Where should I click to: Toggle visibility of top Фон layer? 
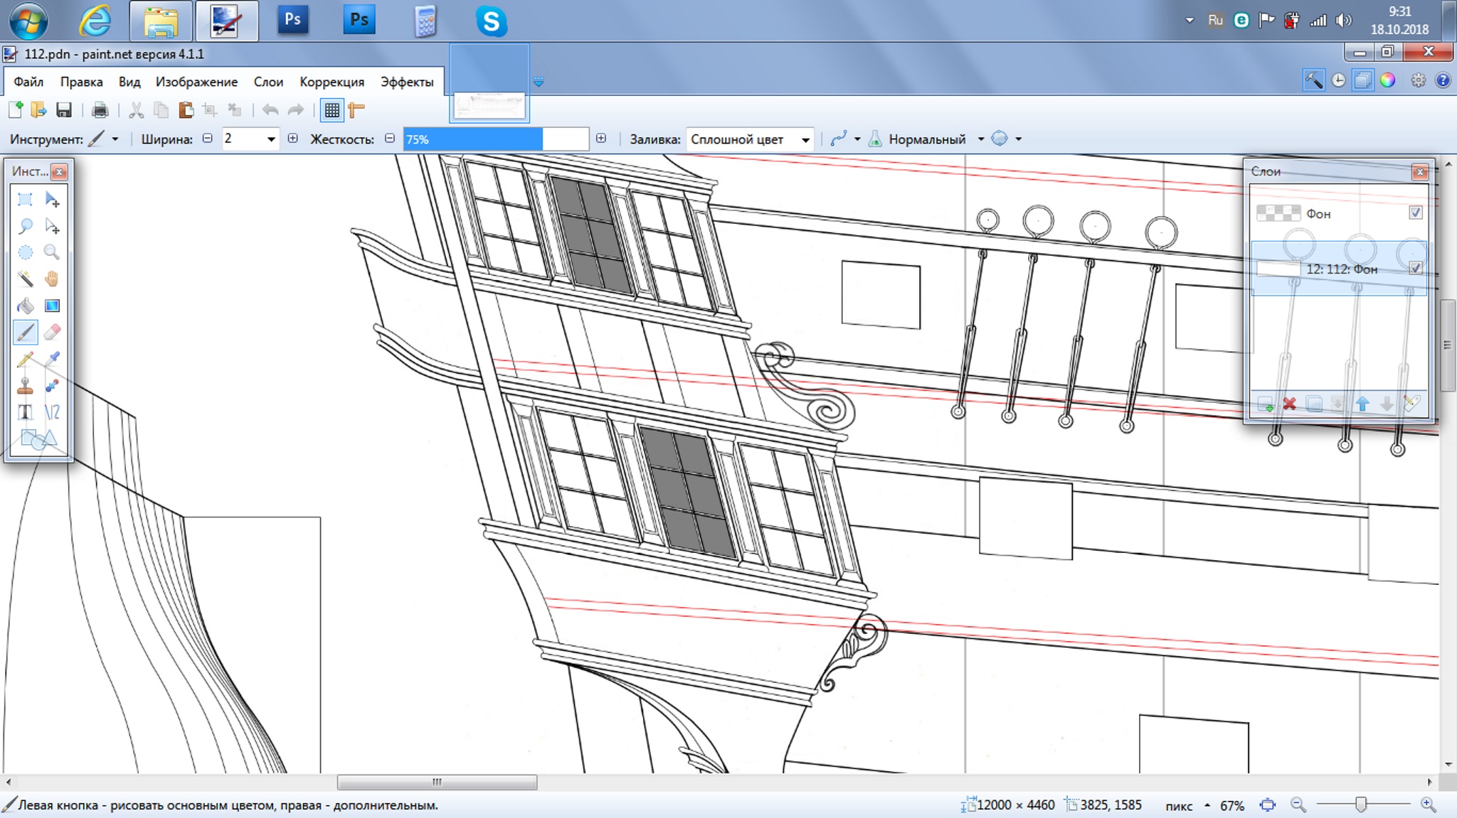coord(1415,212)
